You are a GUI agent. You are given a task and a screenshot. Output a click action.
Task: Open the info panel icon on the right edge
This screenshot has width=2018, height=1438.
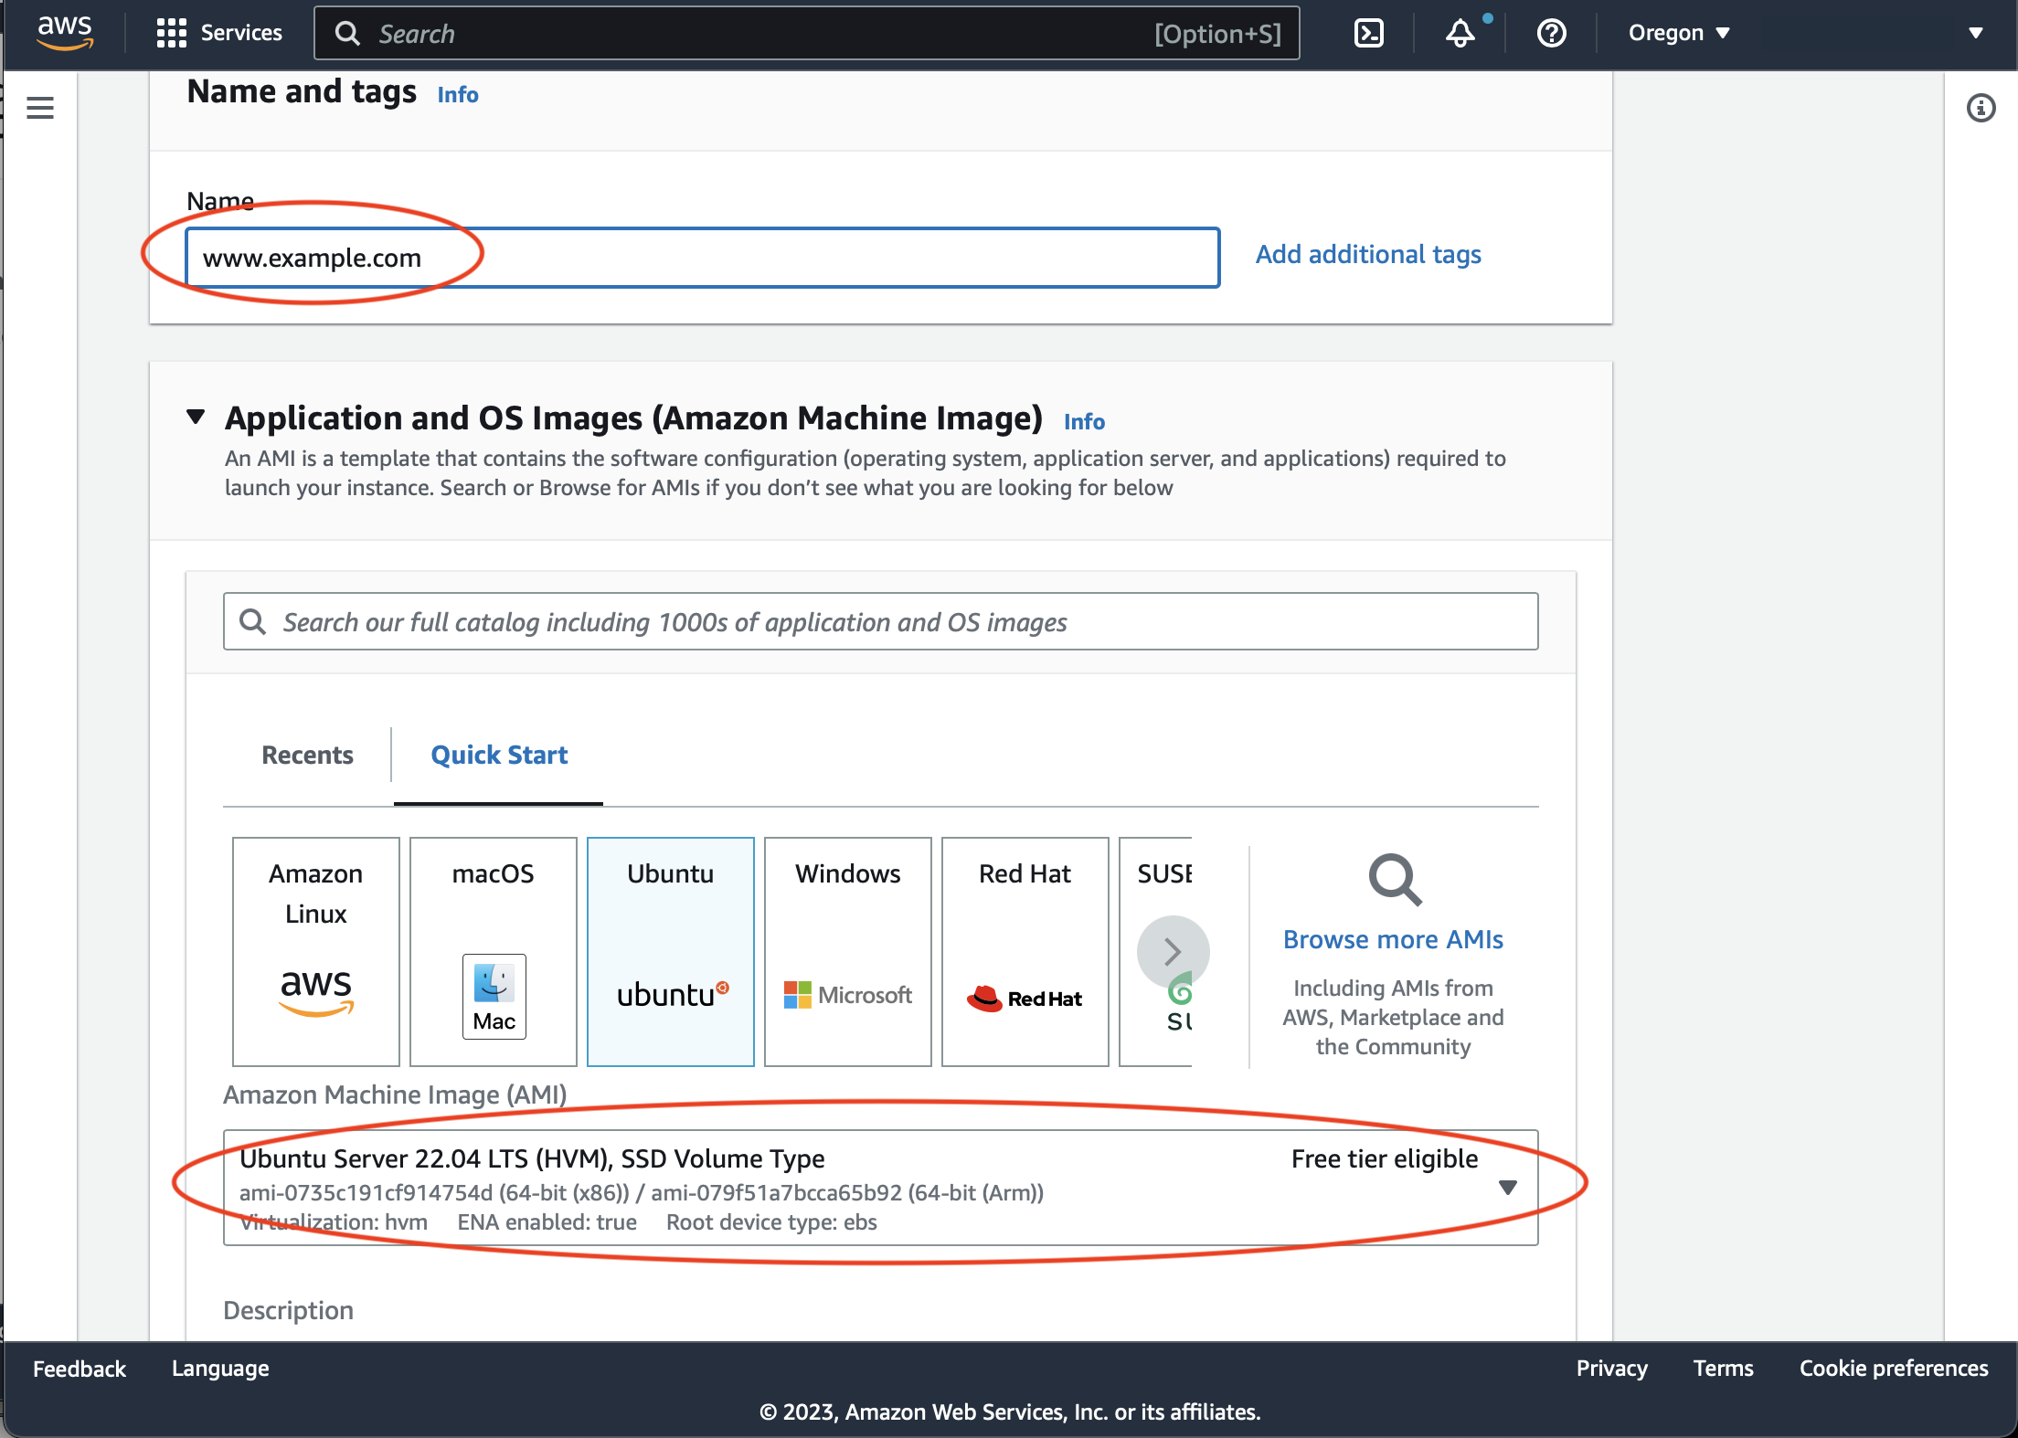[1981, 108]
